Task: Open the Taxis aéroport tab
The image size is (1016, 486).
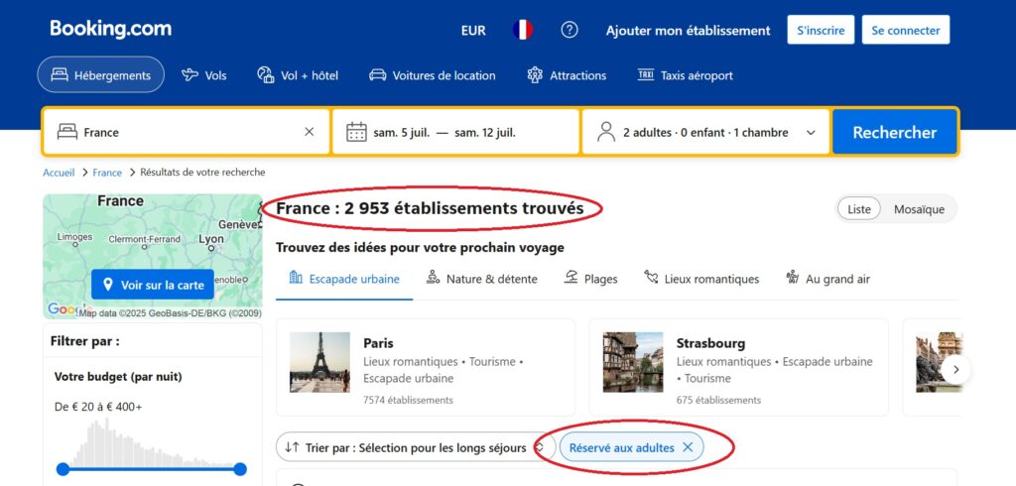Action: 685,75
